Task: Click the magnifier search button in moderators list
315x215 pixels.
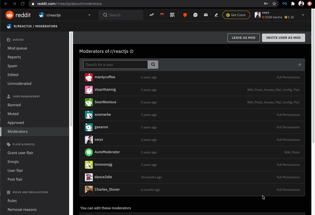Action: click(x=153, y=65)
